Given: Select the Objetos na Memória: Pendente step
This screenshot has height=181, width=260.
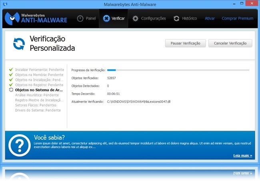Looking at the screenshot, I should [x=39, y=75].
